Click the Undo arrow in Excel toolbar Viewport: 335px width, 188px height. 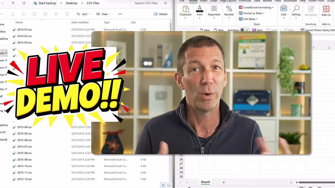tap(268, 30)
